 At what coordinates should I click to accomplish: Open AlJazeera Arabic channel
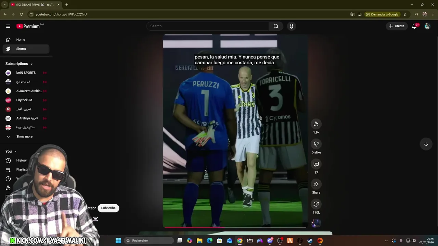pyautogui.click(x=26, y=91)
